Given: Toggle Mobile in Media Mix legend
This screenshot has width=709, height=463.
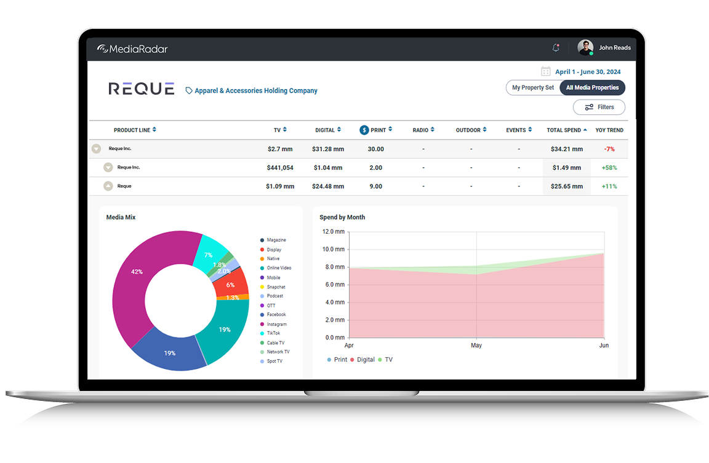Looking at the screenshot, I should click(x=270, y=277).
